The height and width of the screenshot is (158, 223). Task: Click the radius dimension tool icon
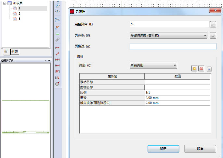point(57,83)
